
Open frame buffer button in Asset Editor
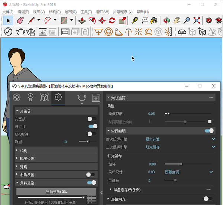(96, 98)
